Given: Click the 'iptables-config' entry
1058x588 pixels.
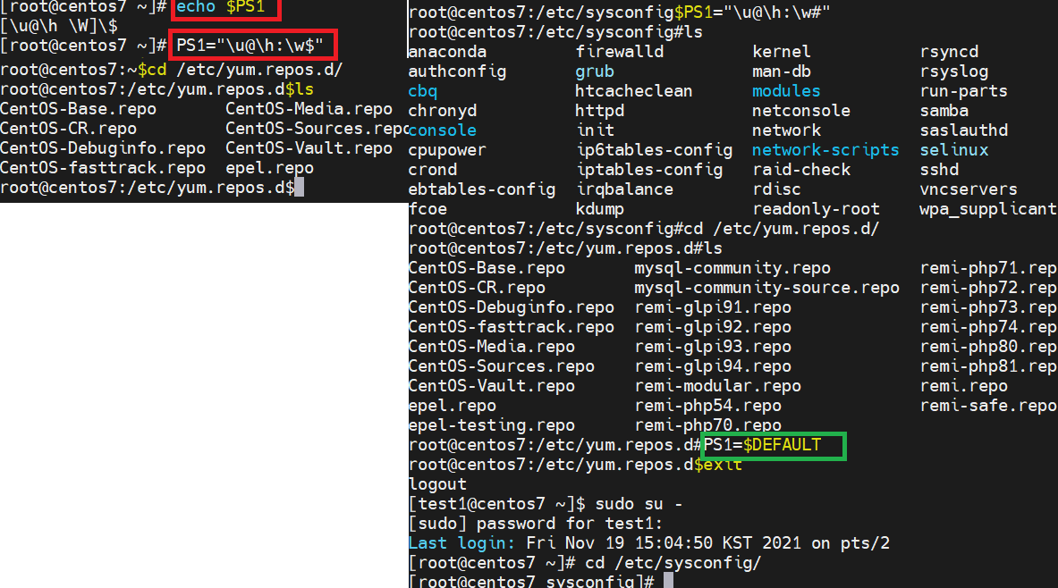Looking at the screenshot, I should [649, 169].
